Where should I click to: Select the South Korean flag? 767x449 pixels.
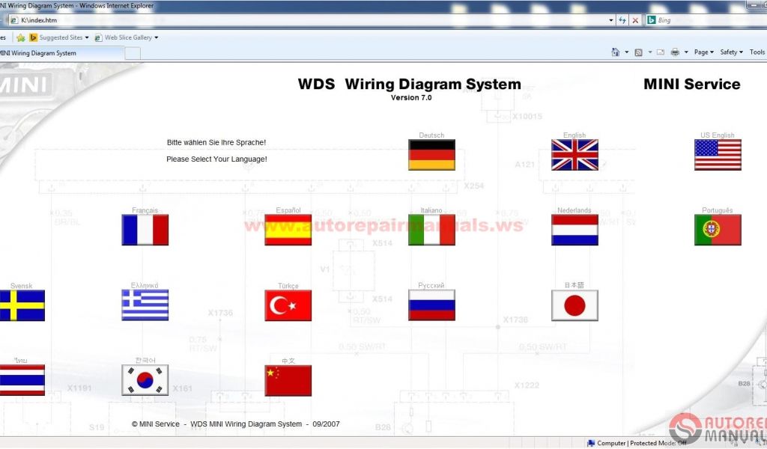coord(145,380)
